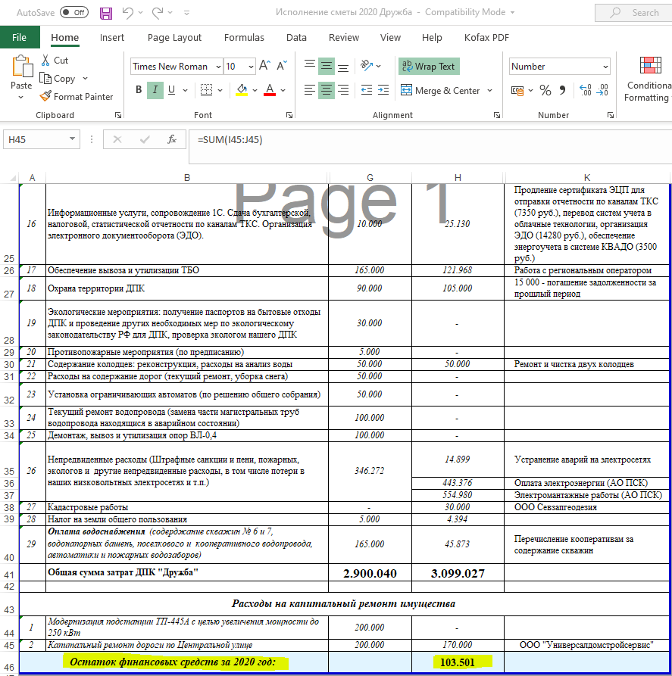Expand the Merge & Center options arrow
Image resolution: width=672 pixels, height=676 pixels.
[489, 91]
